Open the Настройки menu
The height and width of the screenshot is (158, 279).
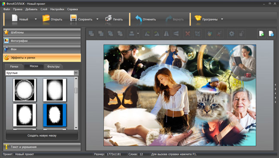(57, 9)
